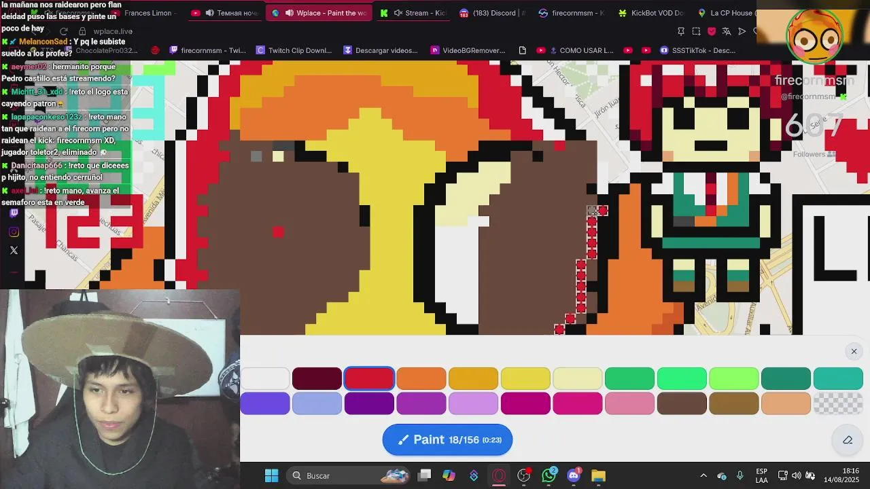Open WhatsApp from the taskbar
The image size is (870, 489).
549,475
